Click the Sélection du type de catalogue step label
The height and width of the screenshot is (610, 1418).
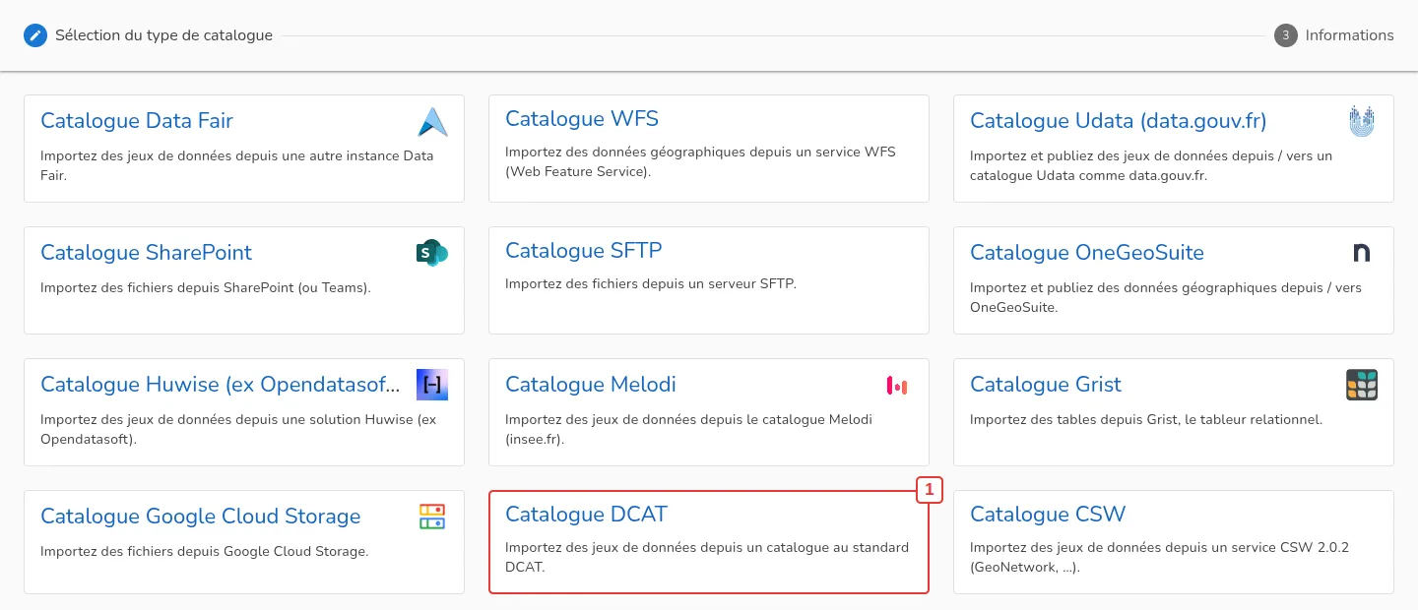click(x=163, y=35)
